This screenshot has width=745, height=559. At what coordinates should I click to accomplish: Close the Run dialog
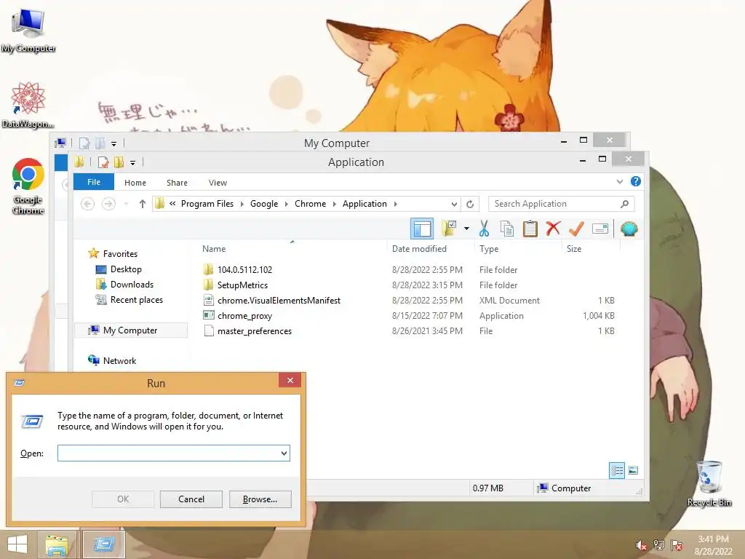tap(290, 380)
